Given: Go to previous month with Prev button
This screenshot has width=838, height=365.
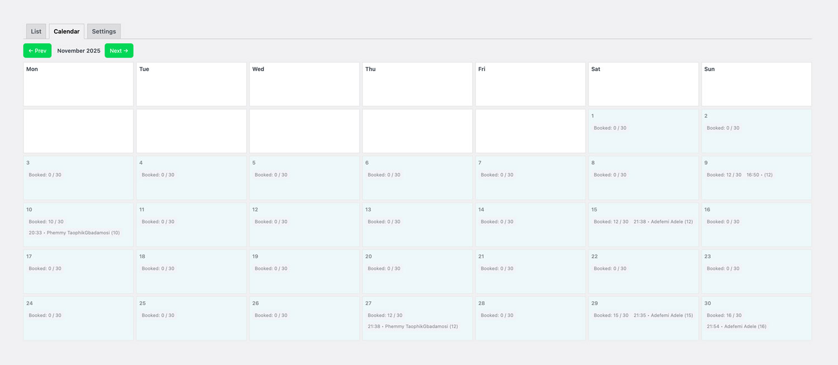Looking at the screenshot, I should (x=37, y=51).
